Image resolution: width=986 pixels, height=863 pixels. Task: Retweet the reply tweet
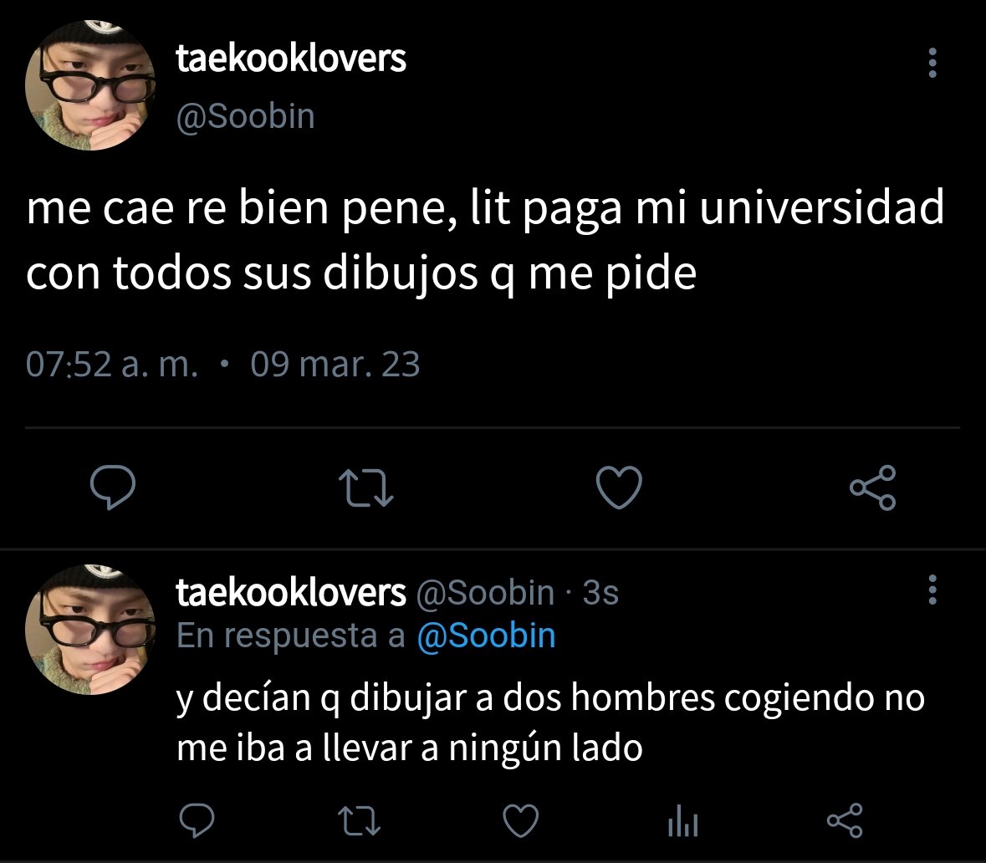pos(359,821)
